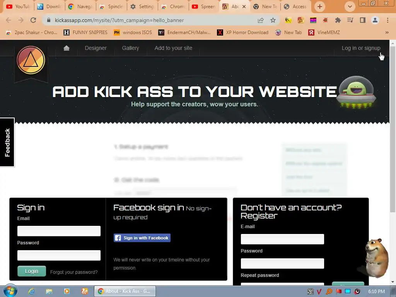The height and width of the screenshot is (297, 396).
Task: Focus the Sign in Password field
Action: [59, 255]
